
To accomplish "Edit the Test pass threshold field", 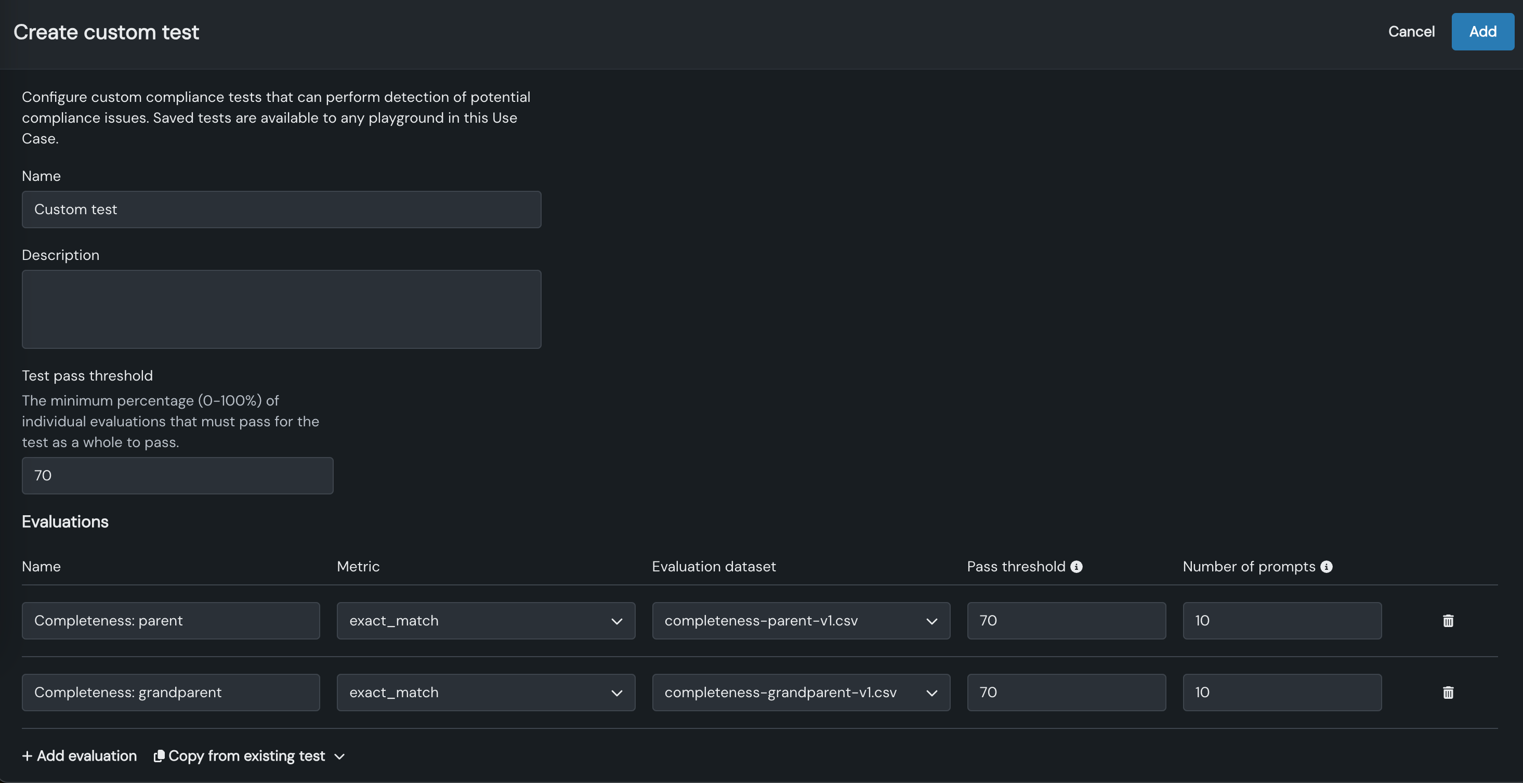I will (177, 476).
